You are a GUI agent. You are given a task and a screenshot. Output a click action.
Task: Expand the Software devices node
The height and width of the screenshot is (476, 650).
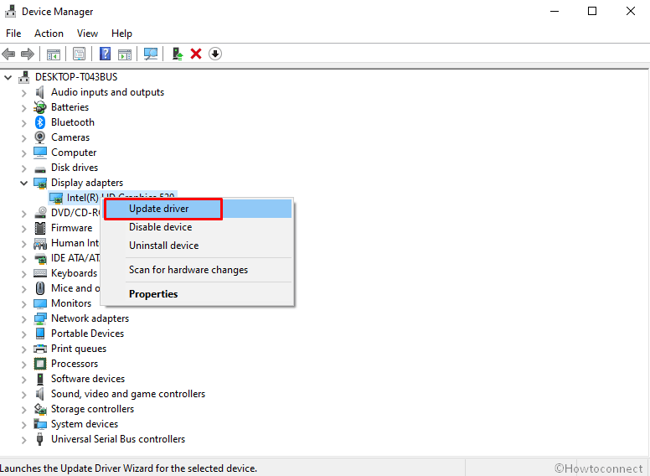pos(24,380)
